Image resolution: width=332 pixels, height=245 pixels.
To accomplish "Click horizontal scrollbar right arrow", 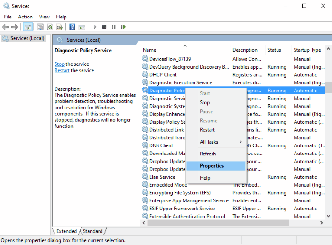I will pyautogui.click(x=322, y=223).
